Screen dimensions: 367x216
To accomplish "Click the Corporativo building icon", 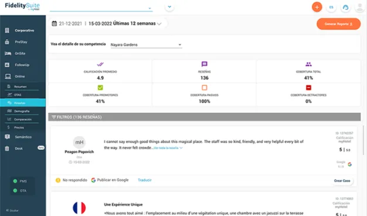I will [x=7, y=31].
